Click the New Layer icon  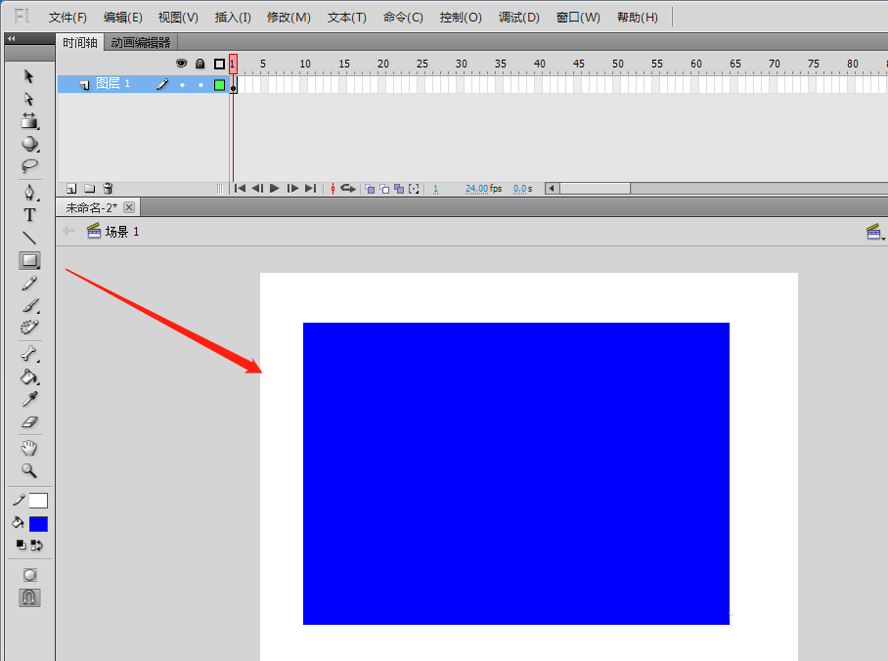point(71,189)
